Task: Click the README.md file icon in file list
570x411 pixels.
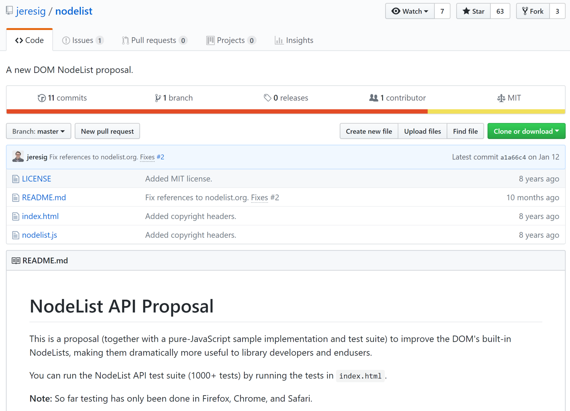Action: [x=16, y=198]
